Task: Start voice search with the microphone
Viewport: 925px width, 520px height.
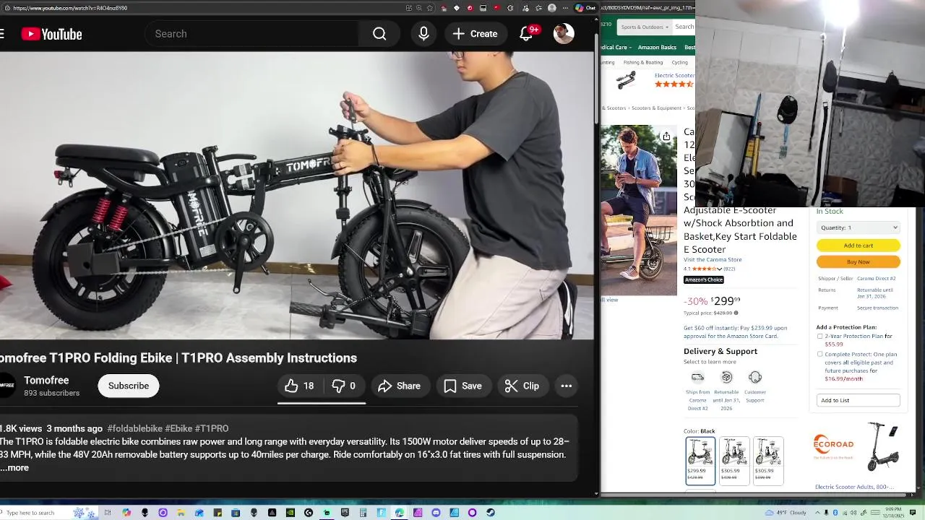Action: 423,34
